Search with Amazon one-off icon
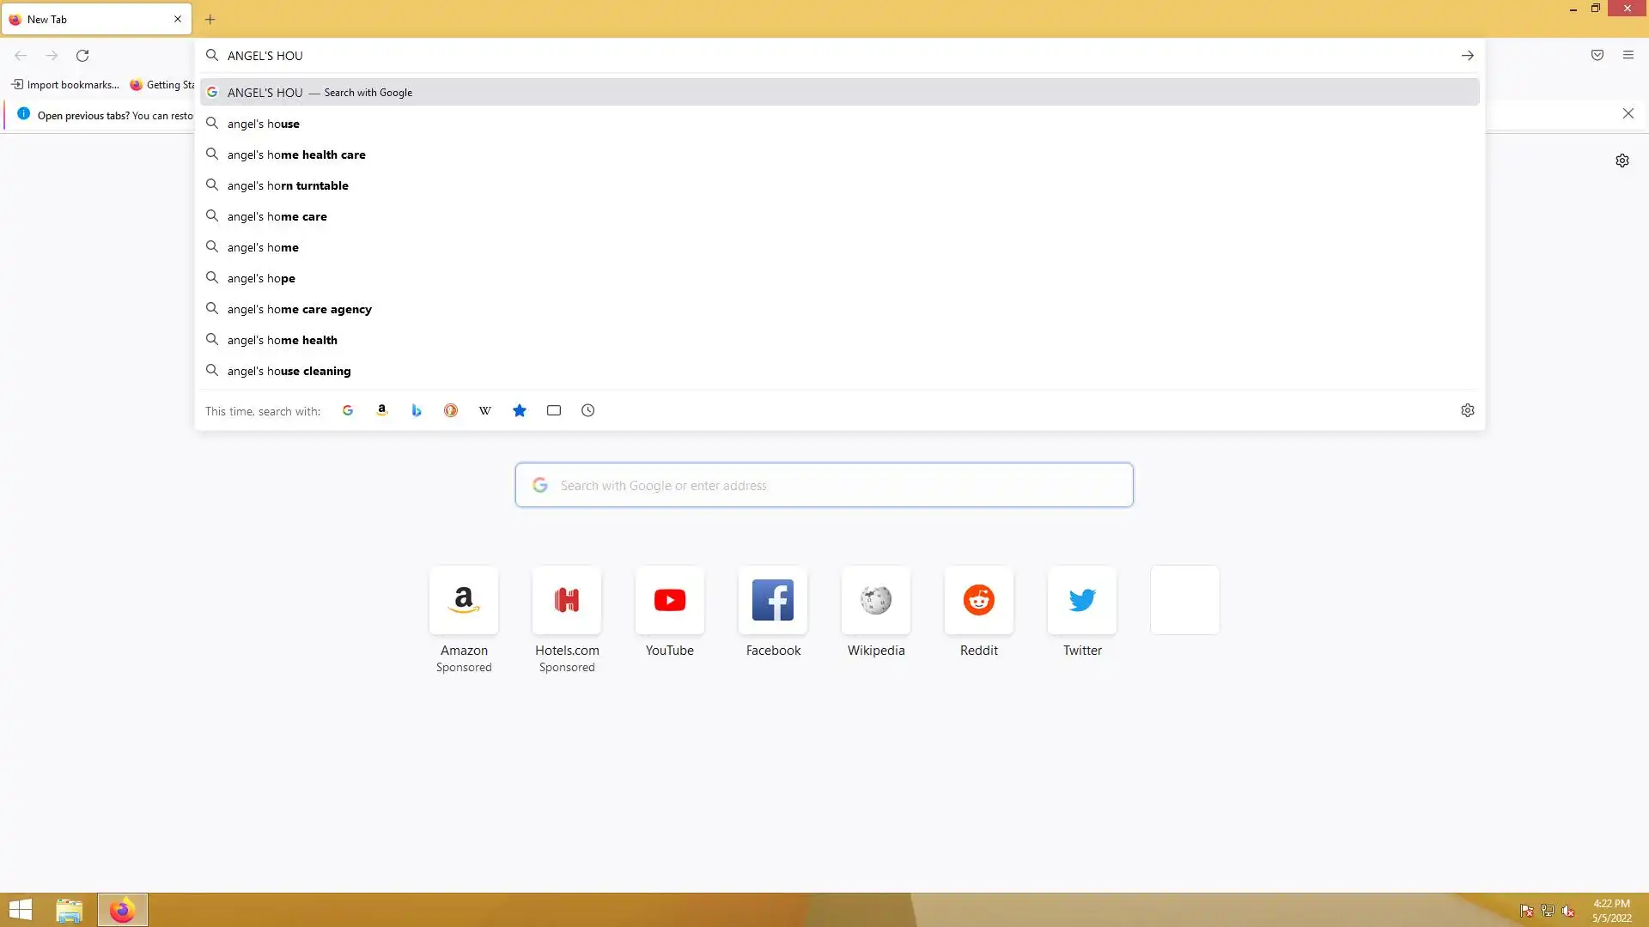 pyautogui.click(x=382, y=410)
